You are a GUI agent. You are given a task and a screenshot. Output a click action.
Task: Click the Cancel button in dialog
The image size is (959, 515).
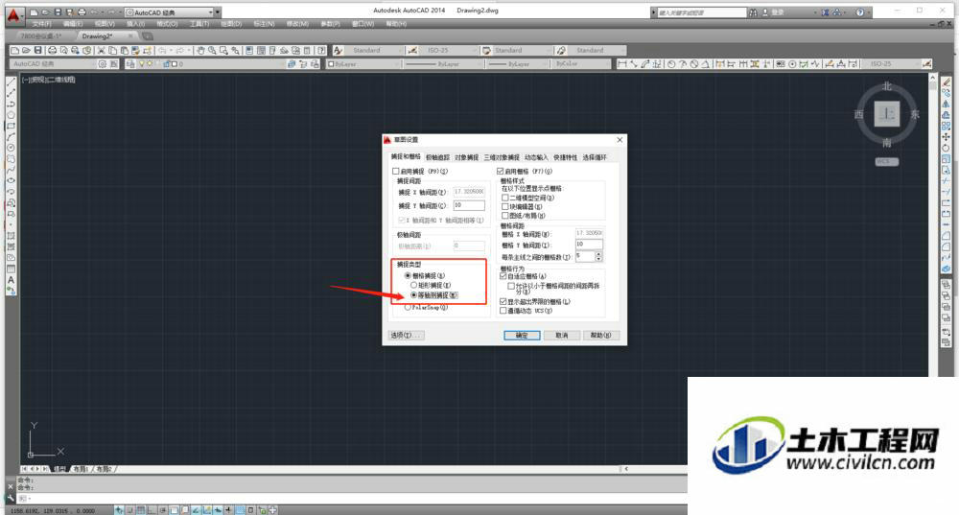[561, 335]
